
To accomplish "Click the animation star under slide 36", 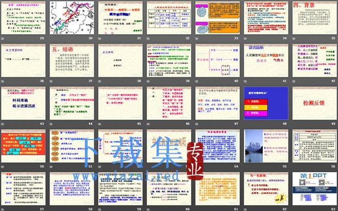I will pos(3,81).
